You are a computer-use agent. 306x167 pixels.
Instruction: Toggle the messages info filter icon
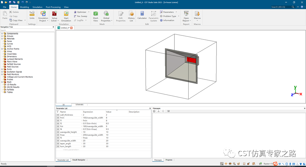[x=163, y=111]
